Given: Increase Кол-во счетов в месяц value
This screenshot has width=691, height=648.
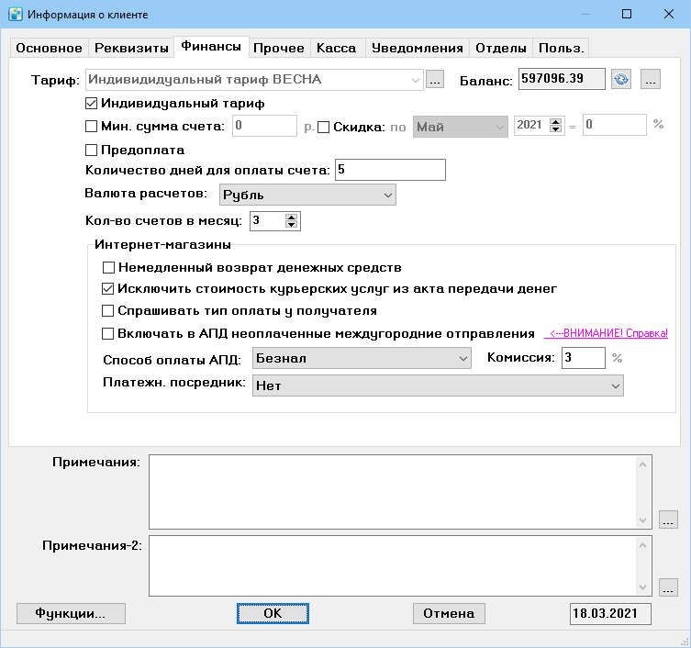Looking at the screenshot, I should [x=291, y=217].
